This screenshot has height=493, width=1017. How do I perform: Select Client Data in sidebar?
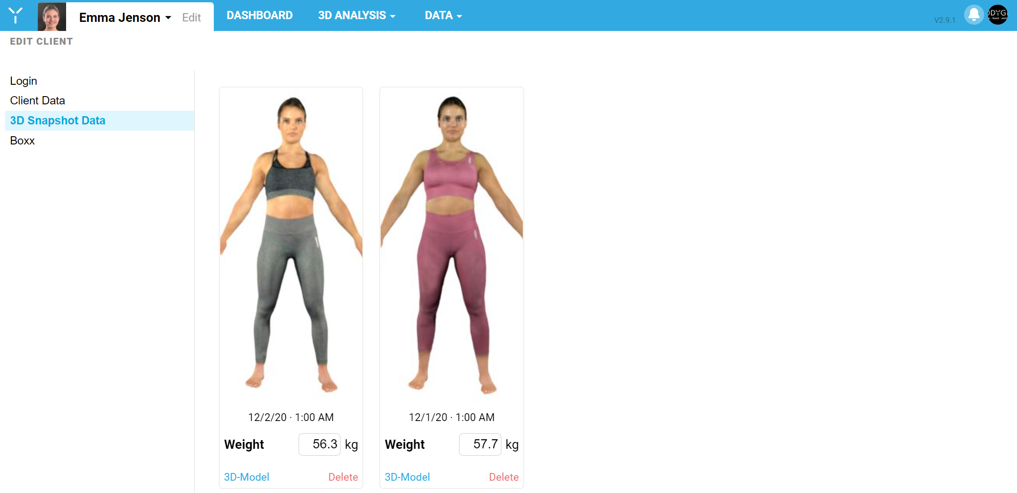coord(37,100)
